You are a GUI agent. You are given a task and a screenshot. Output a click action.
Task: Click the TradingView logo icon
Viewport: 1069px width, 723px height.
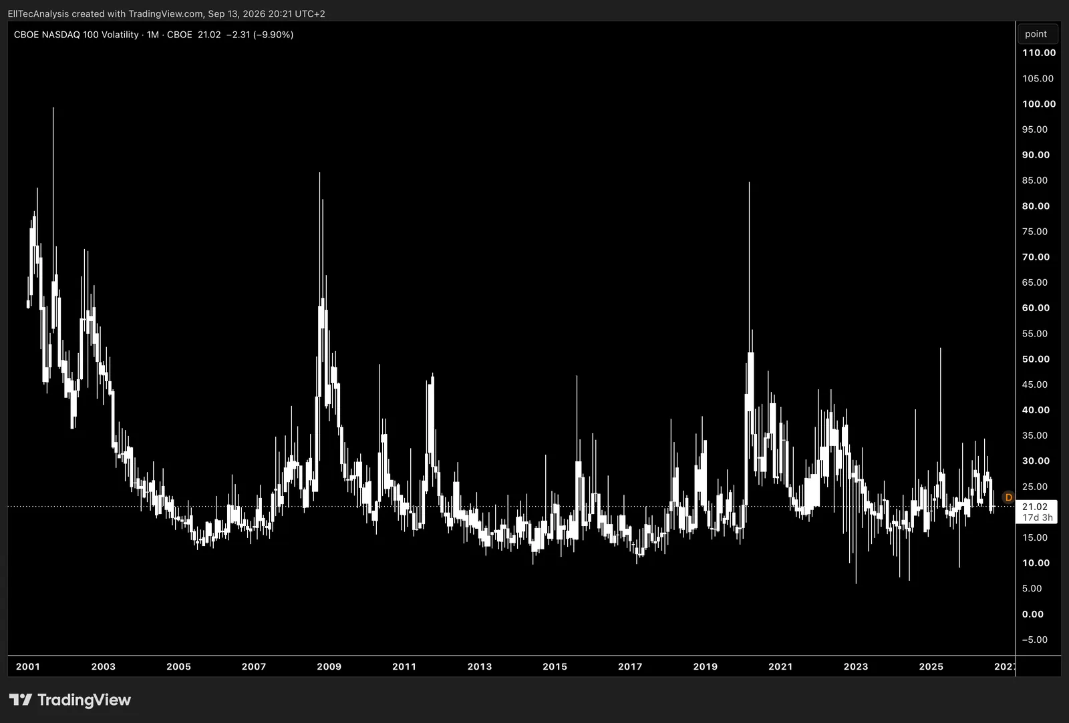click(x=21, y=700)
